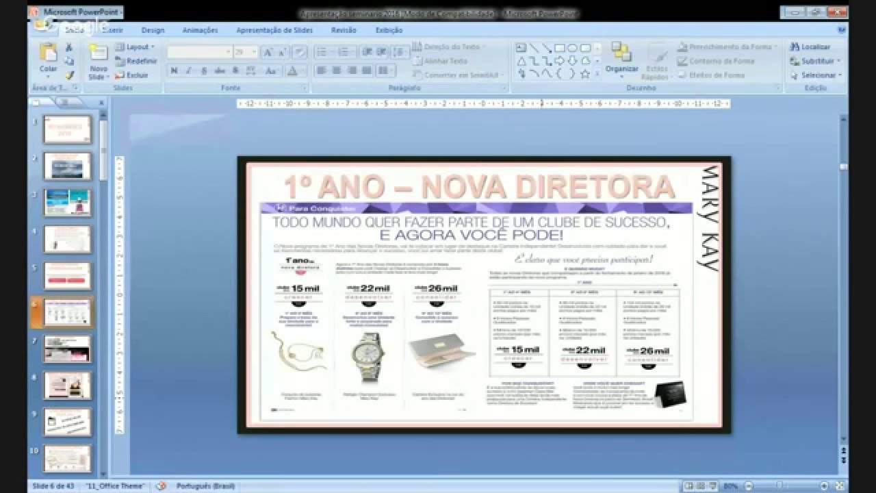Switch to Slide Sorter view button
876x493 pixels.
700,485
